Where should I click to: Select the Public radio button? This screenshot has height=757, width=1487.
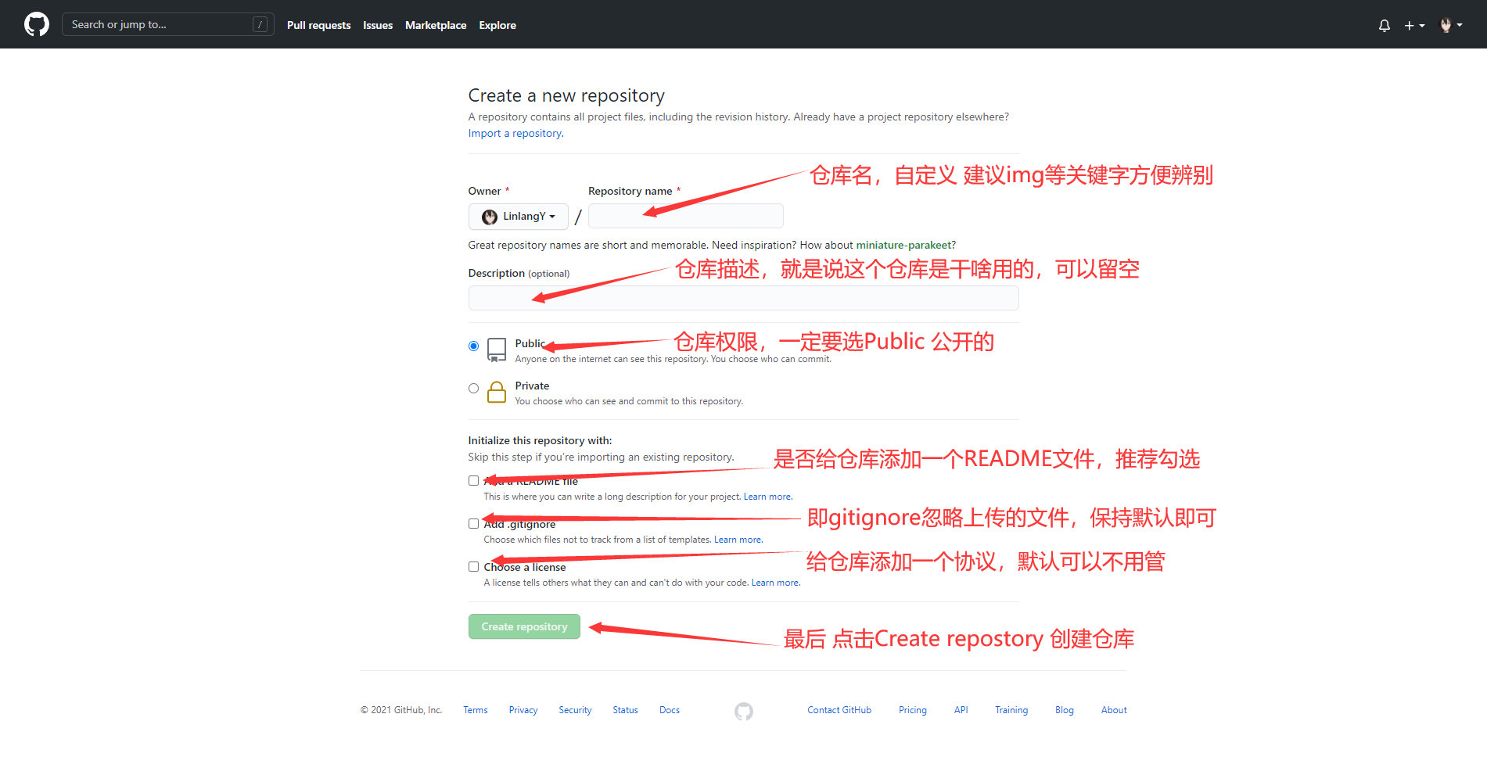tap(473, 346)
